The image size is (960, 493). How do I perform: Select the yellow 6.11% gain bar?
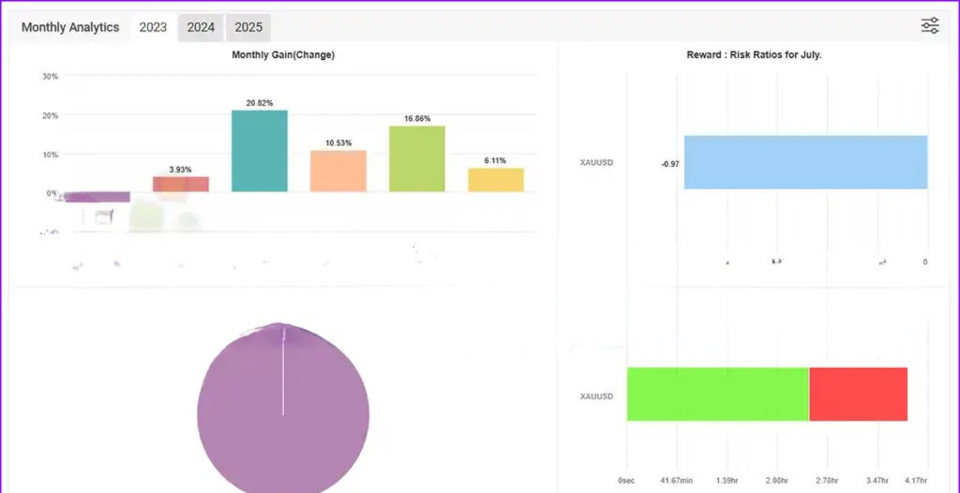pyautogui.click(x=496, y=180)
